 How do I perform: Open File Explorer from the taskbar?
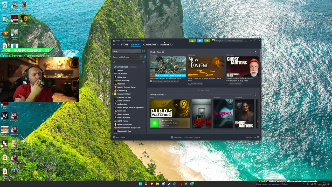157,184
